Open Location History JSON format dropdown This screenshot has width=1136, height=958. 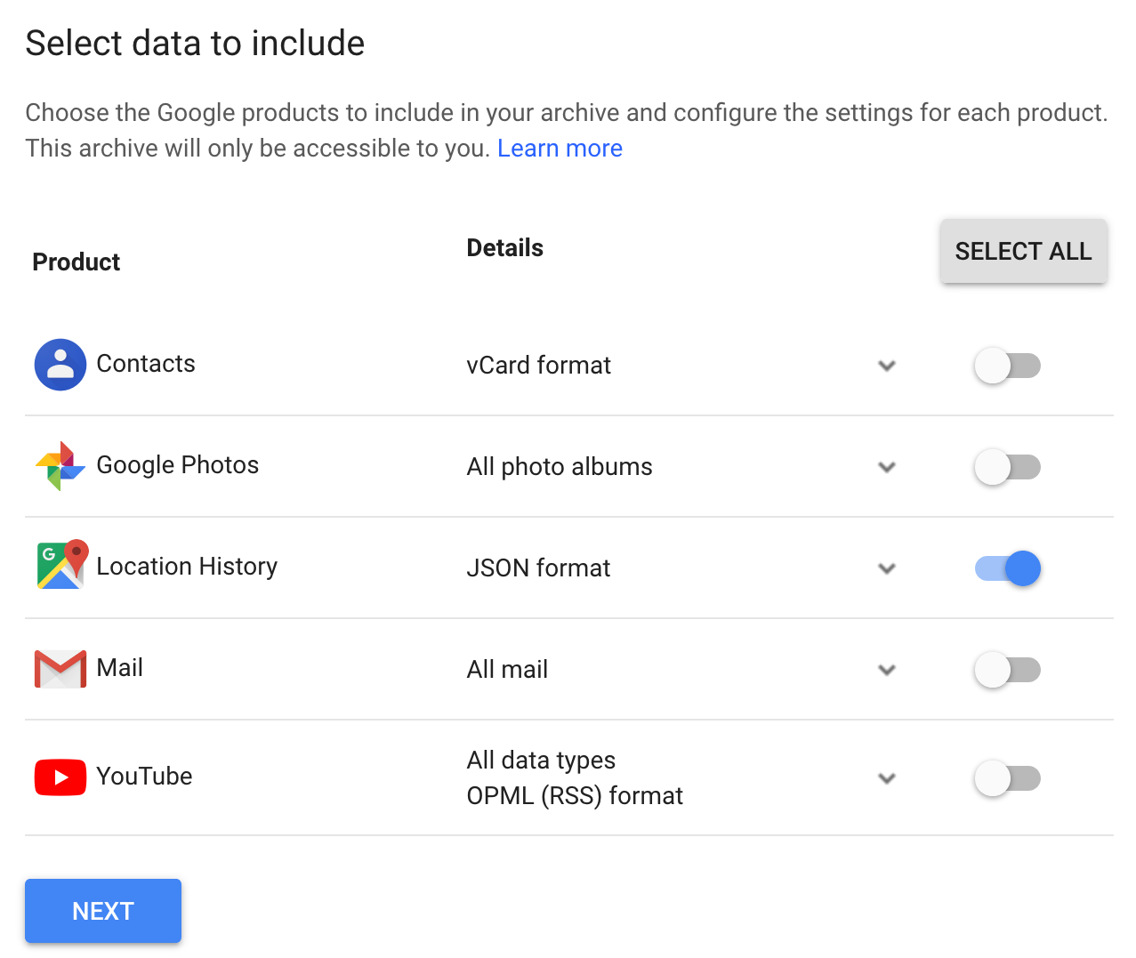pos(887,568)
